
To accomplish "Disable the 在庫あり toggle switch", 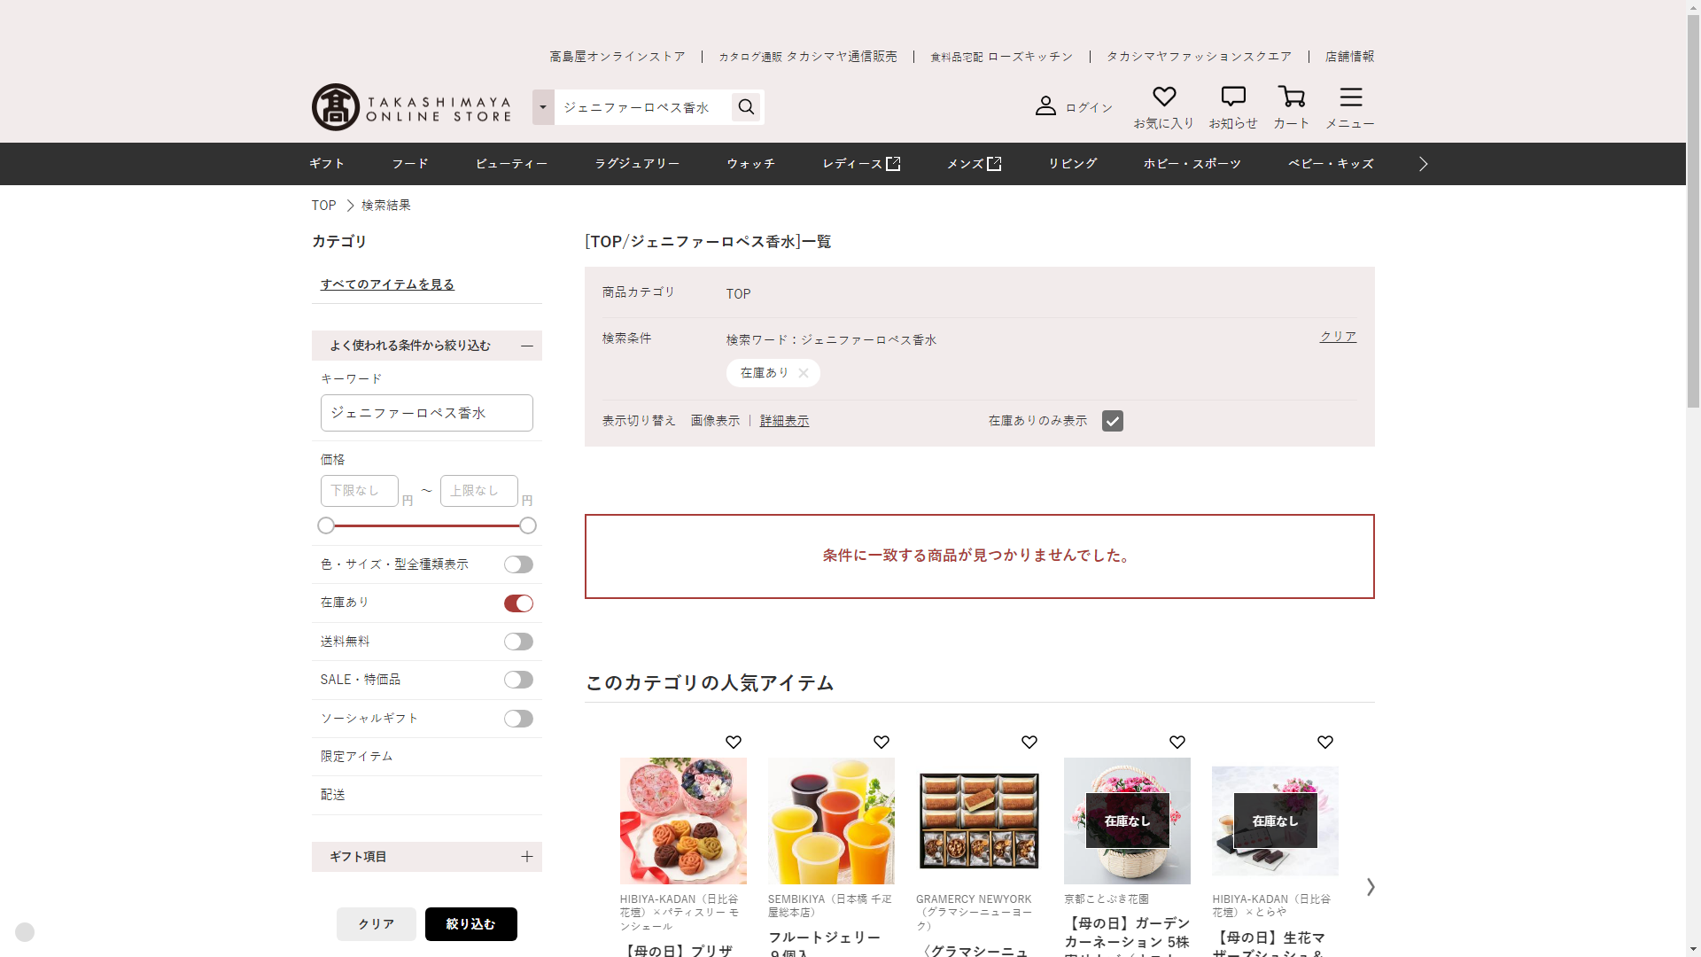I will tap(518, 603).
